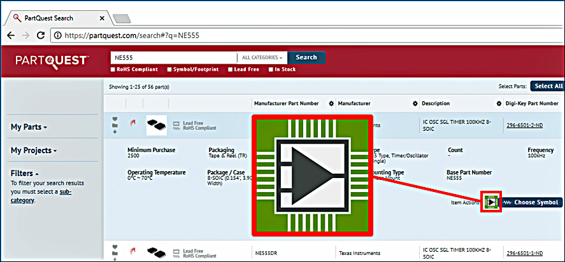Sort by Digi-Key Part Number column header
The height and width of the screenshot is (262, 565).
[x=532, y=103]
